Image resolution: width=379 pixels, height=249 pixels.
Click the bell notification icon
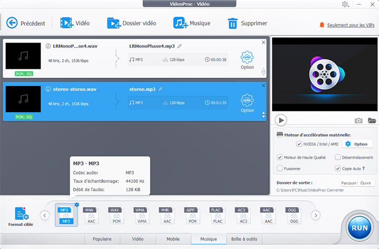(322, 25)
